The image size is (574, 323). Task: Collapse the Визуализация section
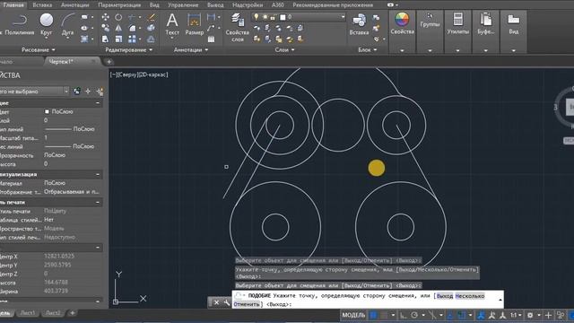[x=98, y=174]
